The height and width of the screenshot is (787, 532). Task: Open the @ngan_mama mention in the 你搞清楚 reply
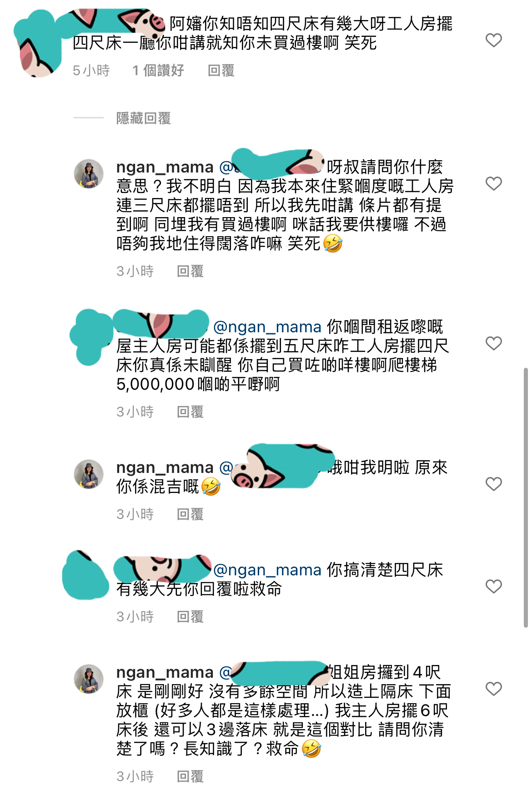[267, 570]
